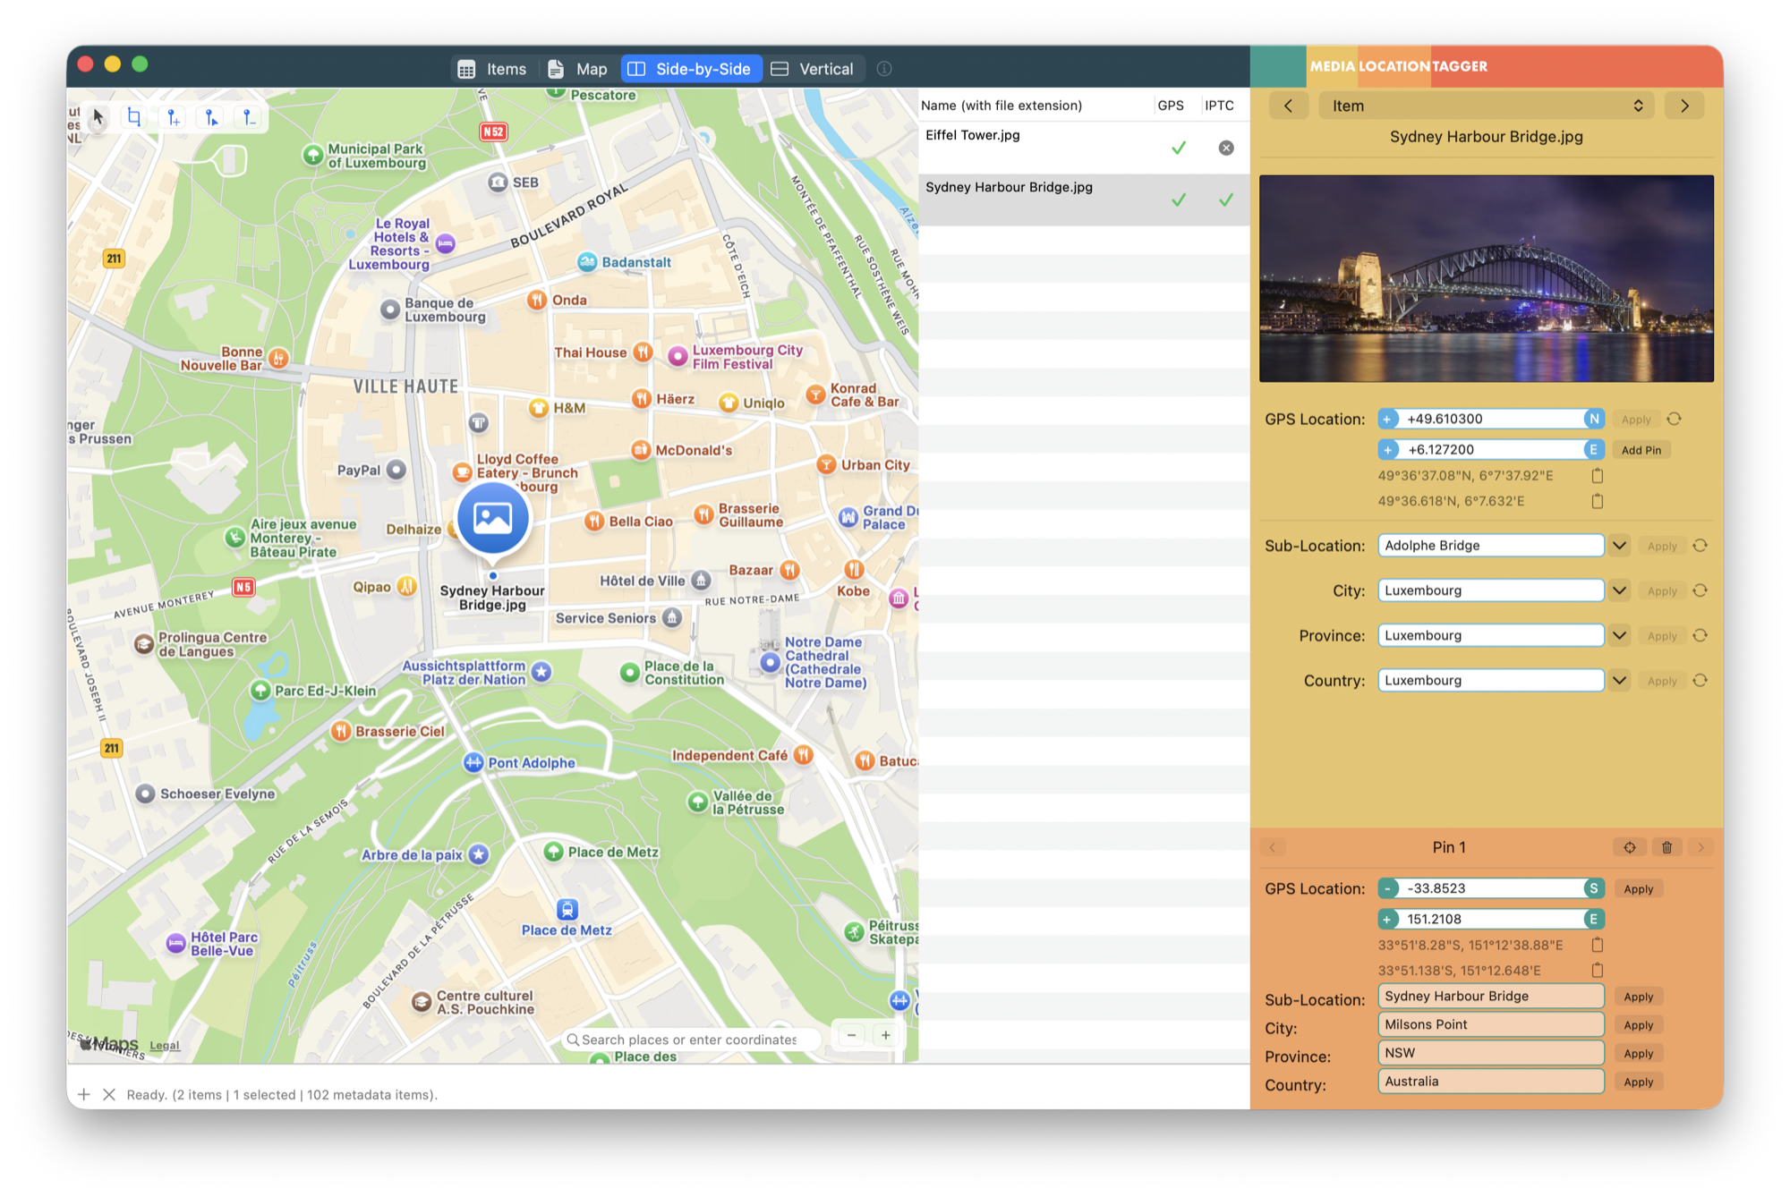Select the Side-by-Side view tab

pos(691,69)
